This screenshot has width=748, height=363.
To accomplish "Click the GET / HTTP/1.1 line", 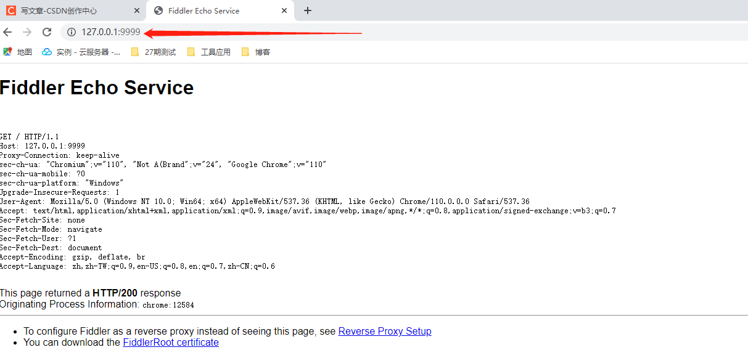I will [29, 137].
